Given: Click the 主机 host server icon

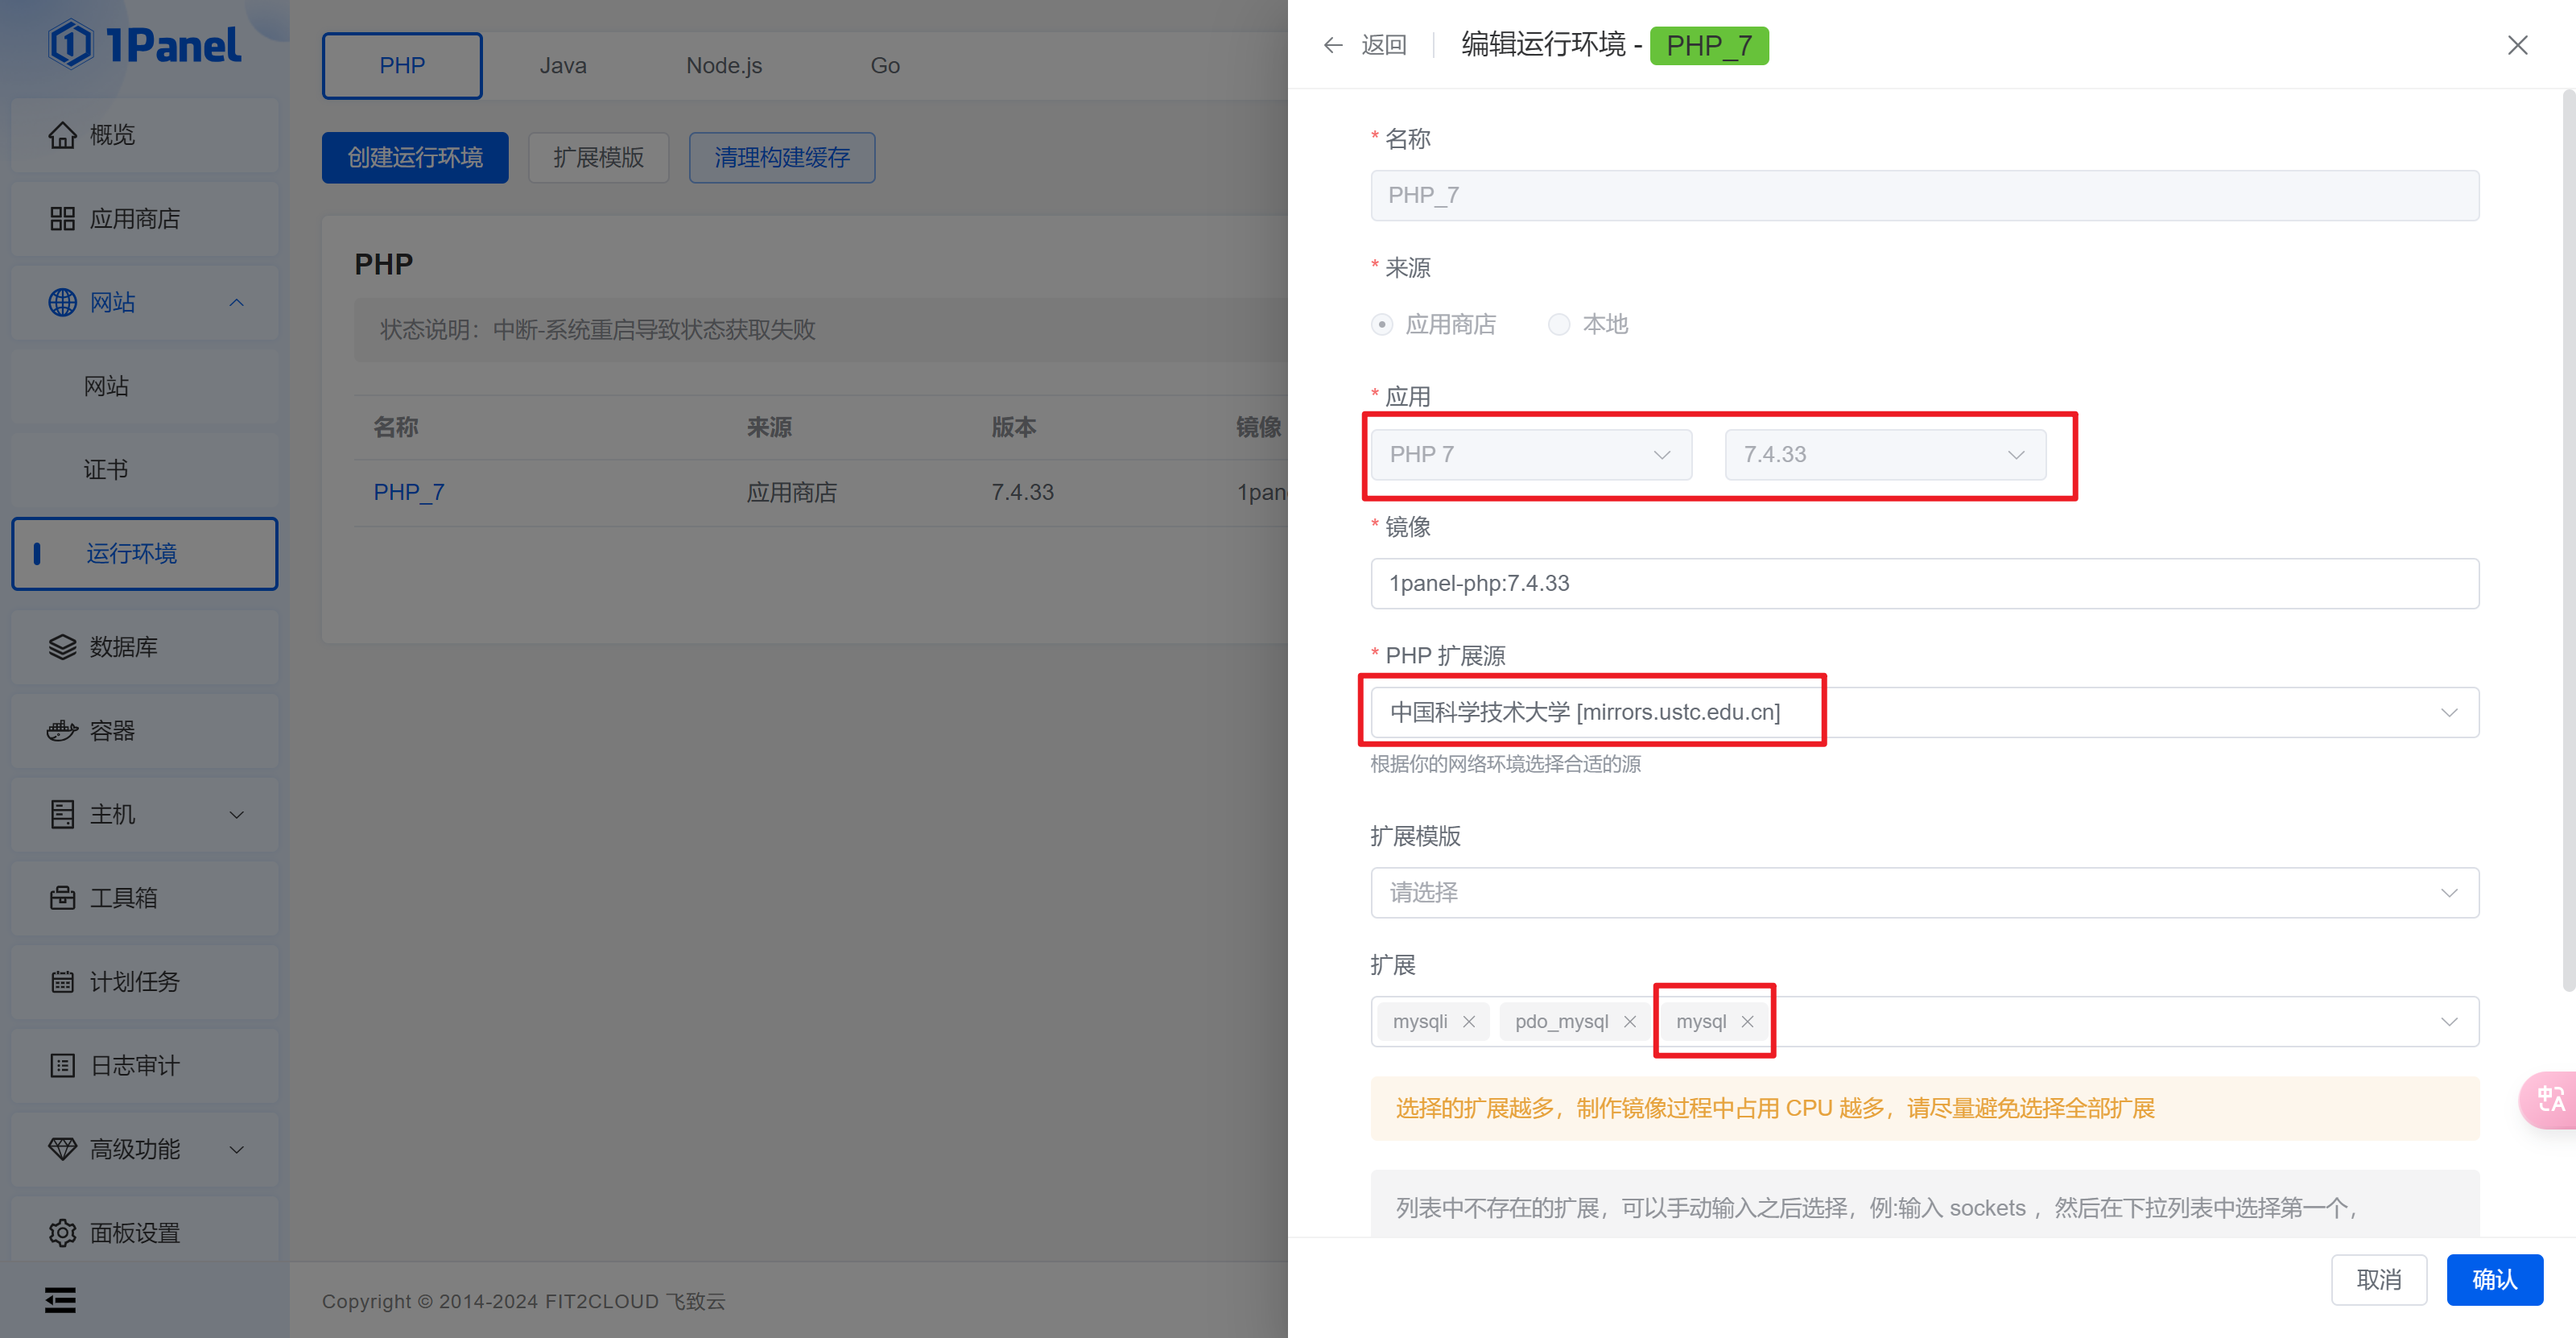Looking at the screenshot, I should pos(62,814).
